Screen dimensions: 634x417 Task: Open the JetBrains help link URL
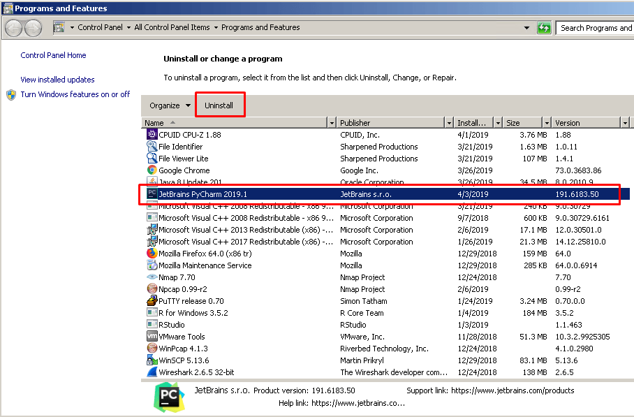click(x=357, y=403)
